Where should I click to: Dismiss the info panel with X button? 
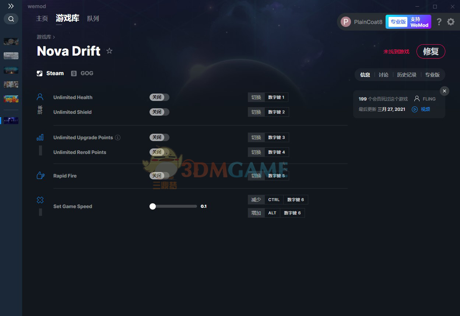pos(445,91)
